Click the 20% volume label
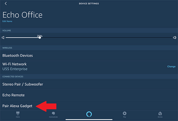Image resolution: width=178 pixels, height=121 pixels. 40,36
